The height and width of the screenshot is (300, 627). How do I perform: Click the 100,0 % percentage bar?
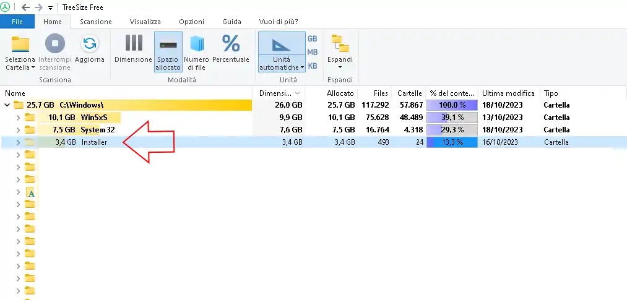(x=452, y=105)
